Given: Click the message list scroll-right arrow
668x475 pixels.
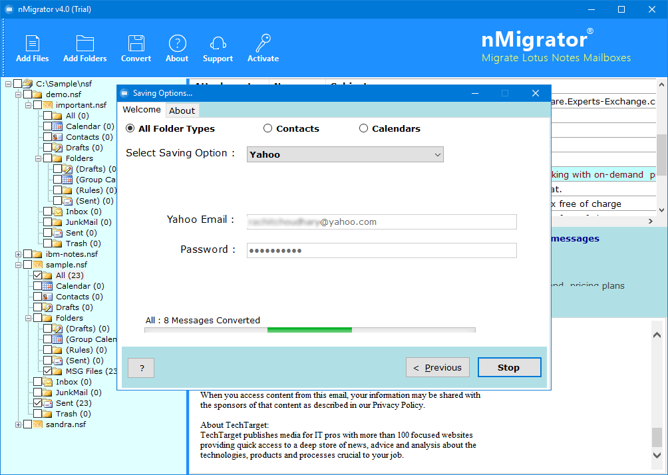Looking at the screenshot, I should pyautogui.click(x=651, y=221).
